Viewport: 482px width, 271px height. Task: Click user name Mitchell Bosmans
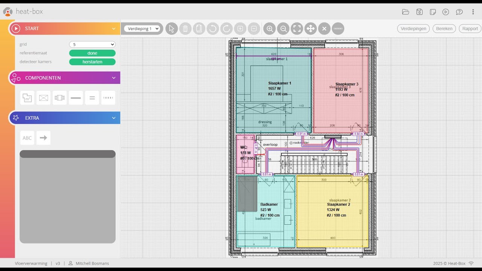(92, 263)
